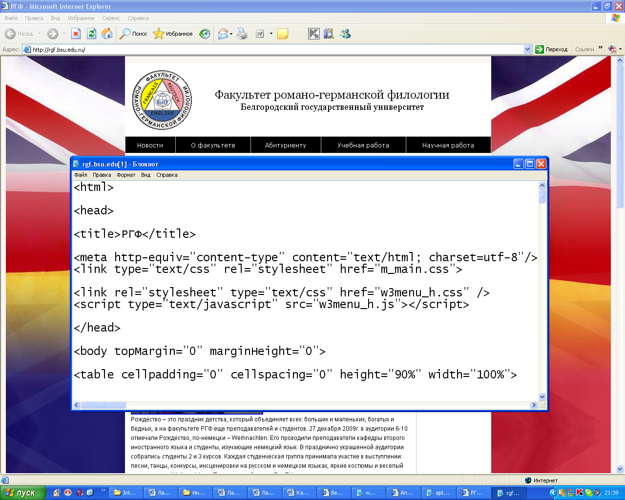Expand the Mail button dropdown arrow
Image resolution: width=625 pixels, height=500 pixels.
[x=231, y=34]
